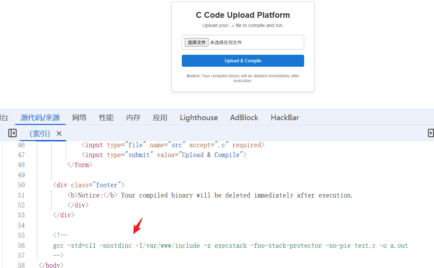Image resolution: width=434 pixels, height=268 pixels.
Task: Open the 性能 panel tab
Action: [106, 118]
